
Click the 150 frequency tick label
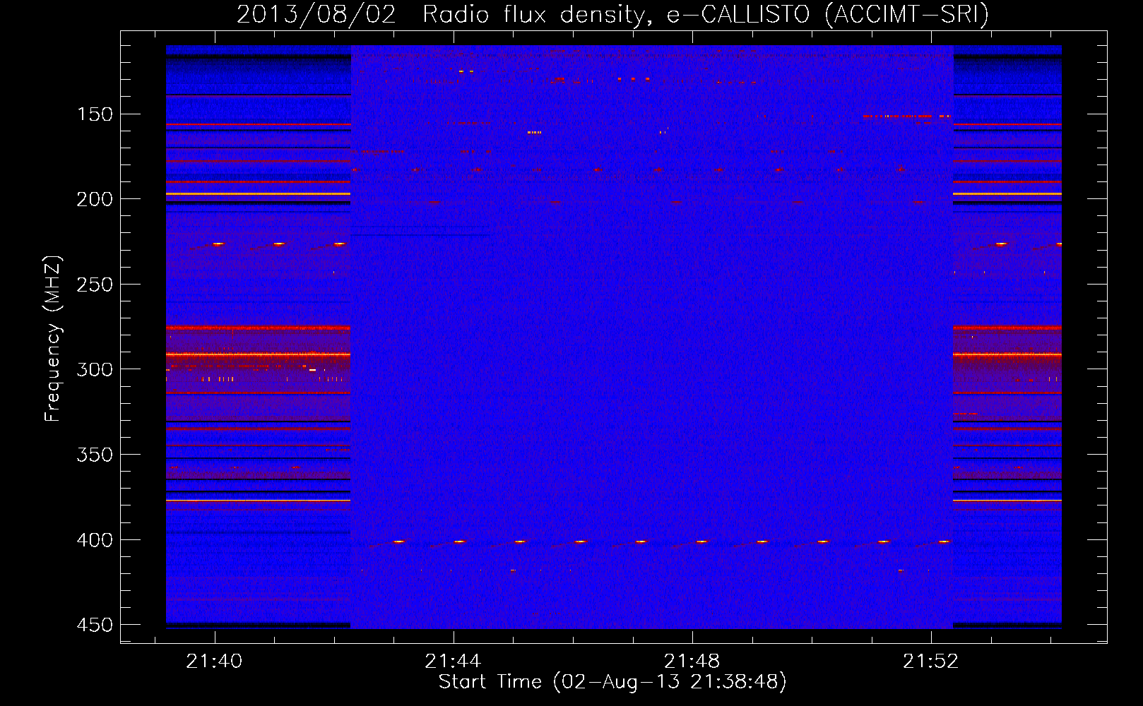(x=95, y=114)
